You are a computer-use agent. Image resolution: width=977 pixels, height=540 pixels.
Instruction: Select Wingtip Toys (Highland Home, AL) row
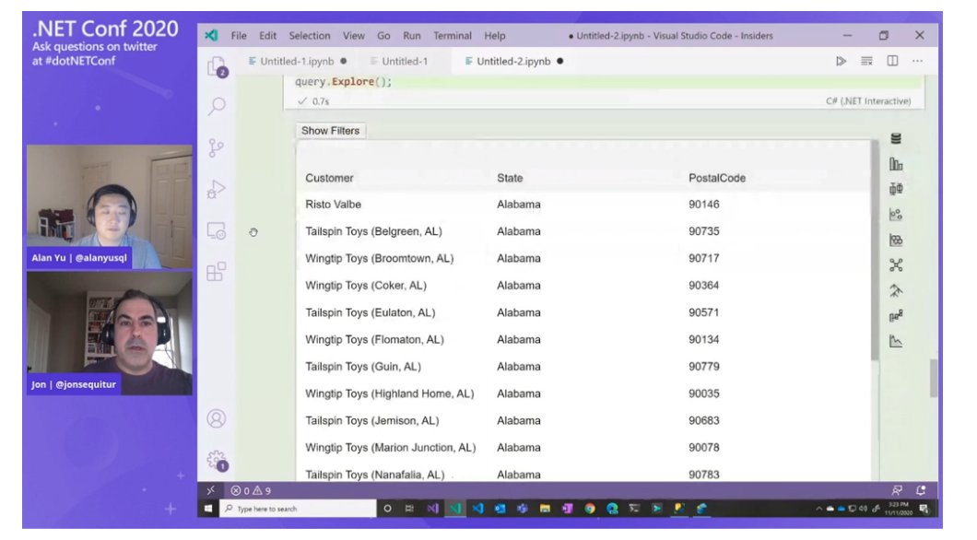click(583, 393)
